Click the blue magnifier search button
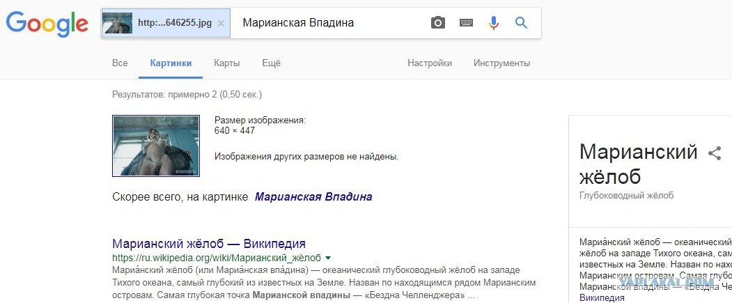The height and width of the screenshot is (303, 732). 521,23
